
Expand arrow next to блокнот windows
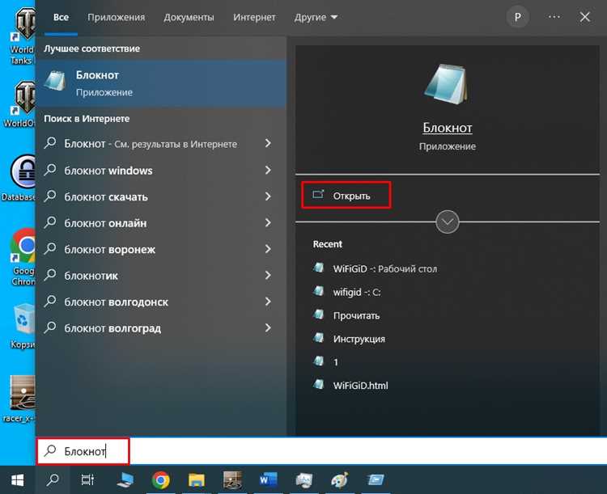pyautogui.click(x=268, y=170)
